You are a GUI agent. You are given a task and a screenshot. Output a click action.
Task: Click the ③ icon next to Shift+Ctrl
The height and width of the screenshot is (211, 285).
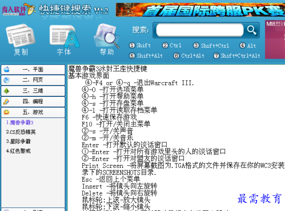point(196,45)
